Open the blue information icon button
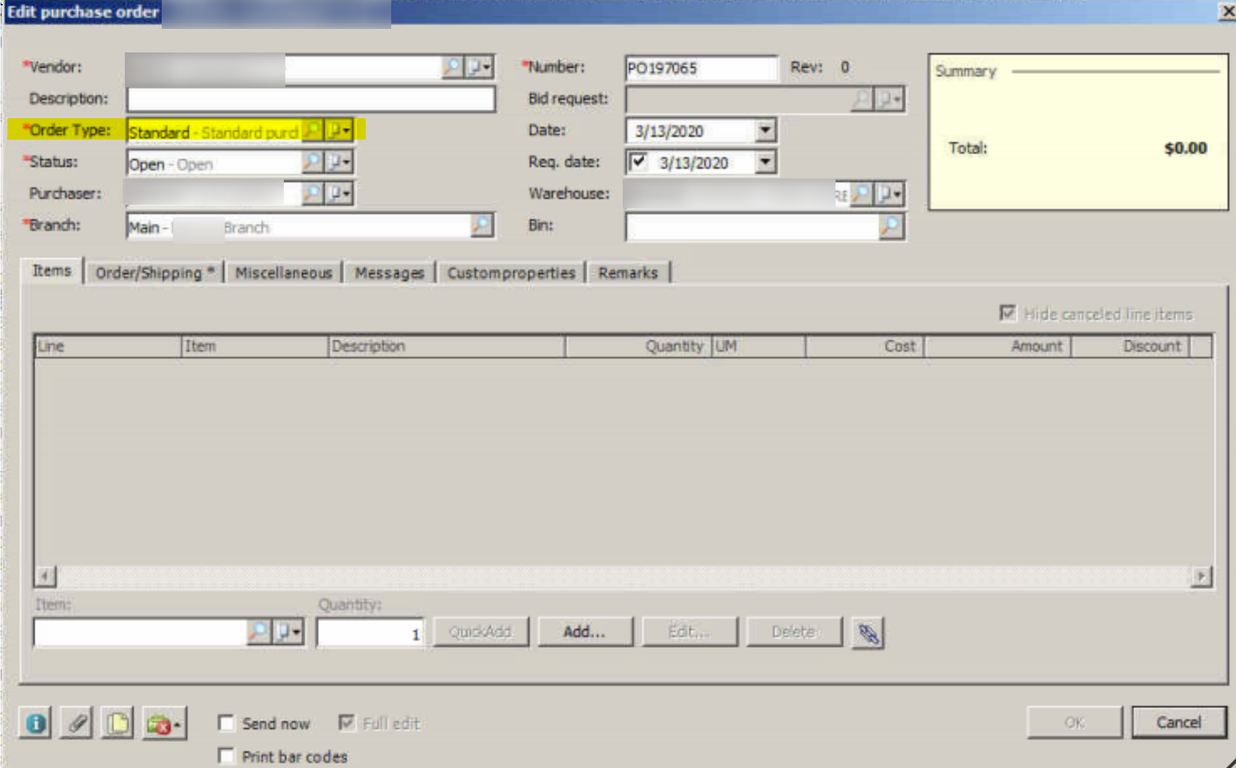The height and width of the screenshot is (768, 1236). tap(36, 723)
